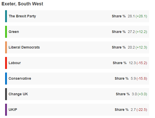
Task: Select the Labour party name
Action: point(15,63)
